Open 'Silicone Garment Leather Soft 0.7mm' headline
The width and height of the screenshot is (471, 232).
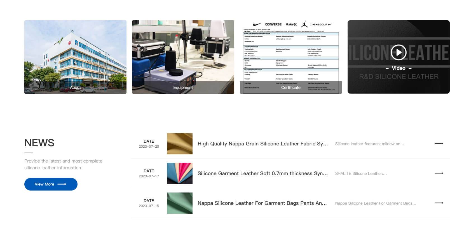[x=263, y=173]
